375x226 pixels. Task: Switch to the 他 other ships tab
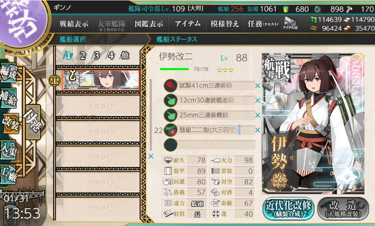pos(125,56)
